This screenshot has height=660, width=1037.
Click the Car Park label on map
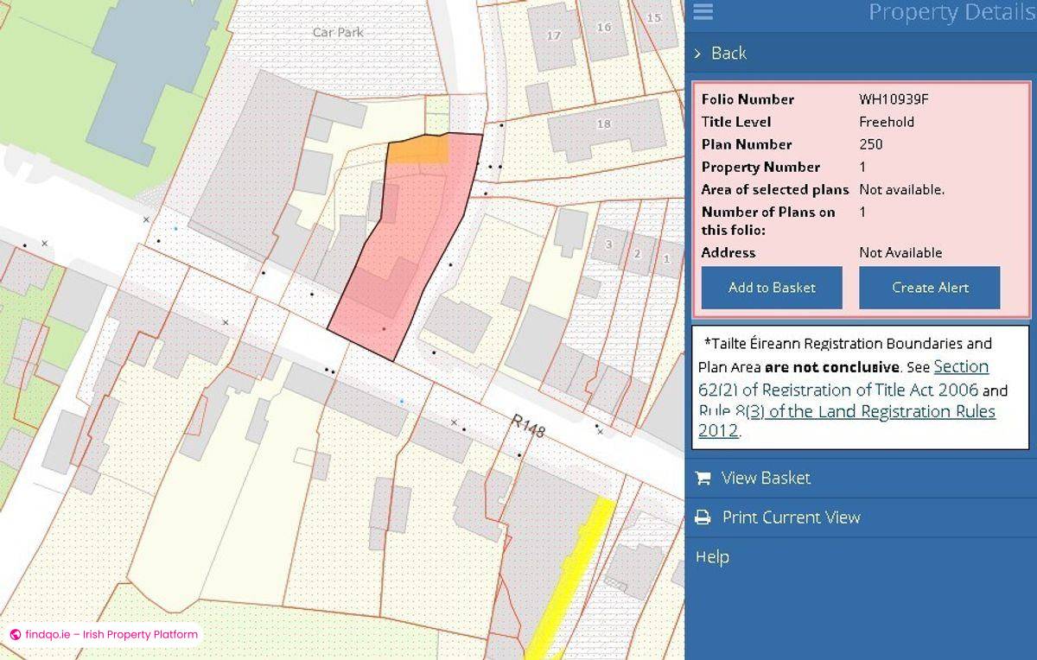[x=338, y=32]
